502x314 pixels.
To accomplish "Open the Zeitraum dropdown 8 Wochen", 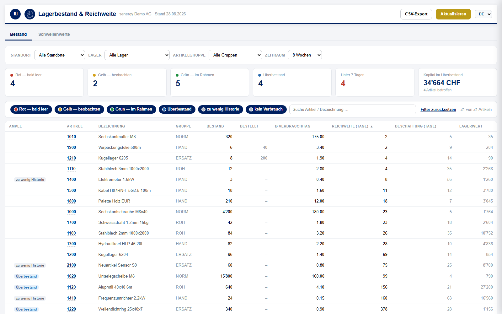I will click(x=305, y=55).
